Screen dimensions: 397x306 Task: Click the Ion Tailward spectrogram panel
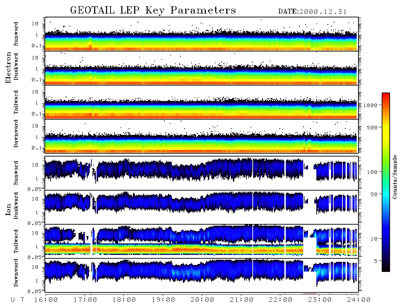[202, 241]
